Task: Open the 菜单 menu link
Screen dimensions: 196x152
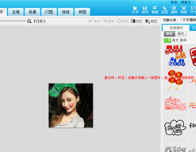Action: [174, 2]
